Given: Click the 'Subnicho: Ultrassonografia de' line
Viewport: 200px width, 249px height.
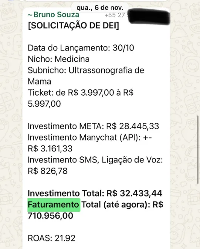Looking at the screenshot, I should 86,70.
